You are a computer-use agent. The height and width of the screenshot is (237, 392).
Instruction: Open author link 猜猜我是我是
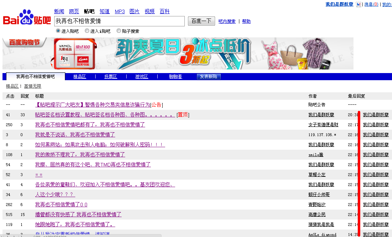click(321, 225)
